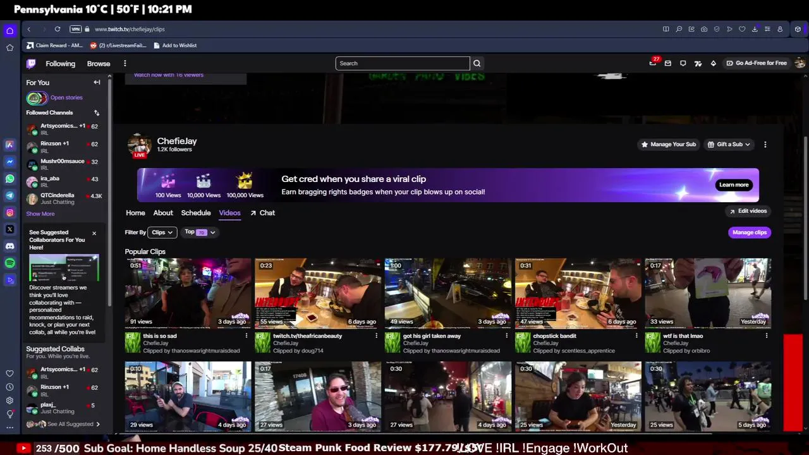Expand Show More followed channels
This screenshot has height=455, width=809.
40,214
